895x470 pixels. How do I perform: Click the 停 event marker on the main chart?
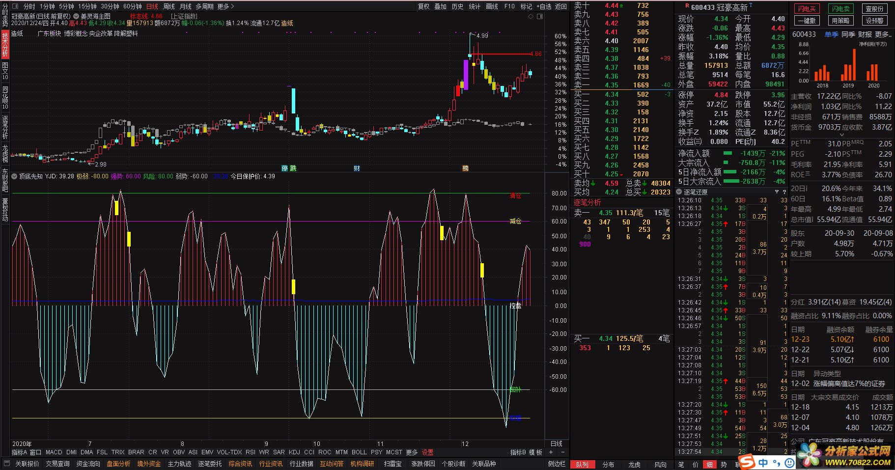(284, 168)
